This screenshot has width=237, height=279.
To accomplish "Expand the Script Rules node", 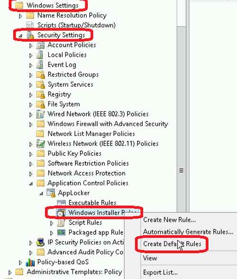I will [x=52, y=223].
